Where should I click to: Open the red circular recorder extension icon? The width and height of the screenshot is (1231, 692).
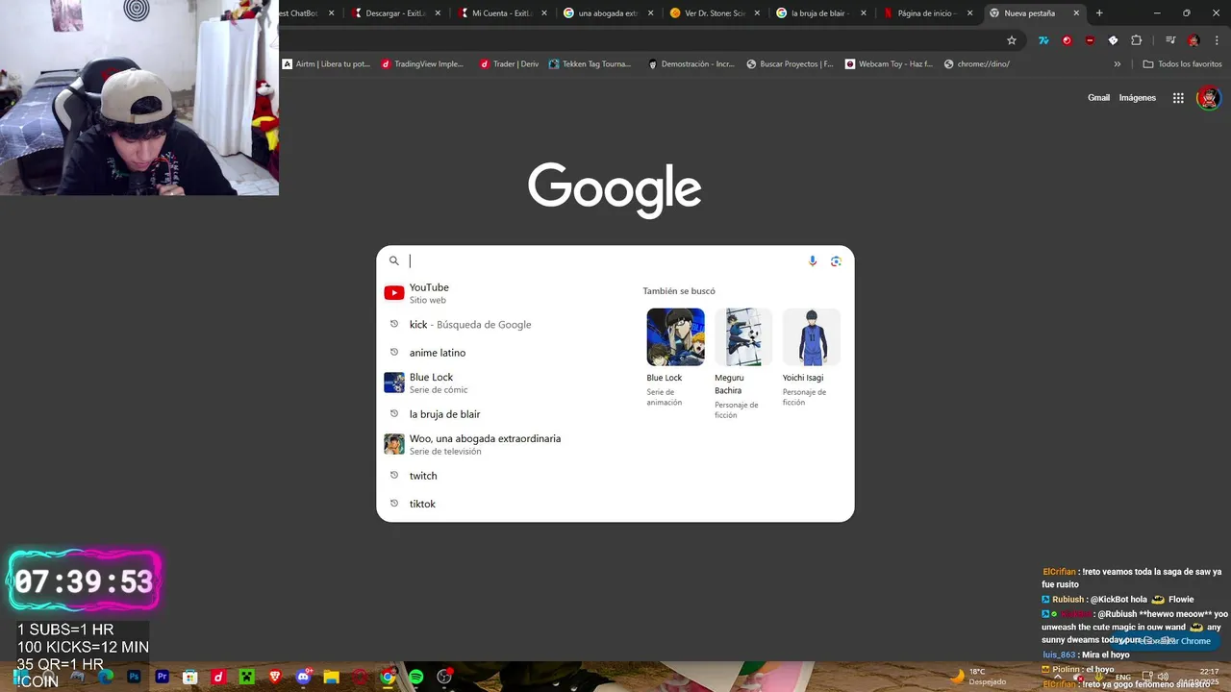click(x=1067, y=40)
